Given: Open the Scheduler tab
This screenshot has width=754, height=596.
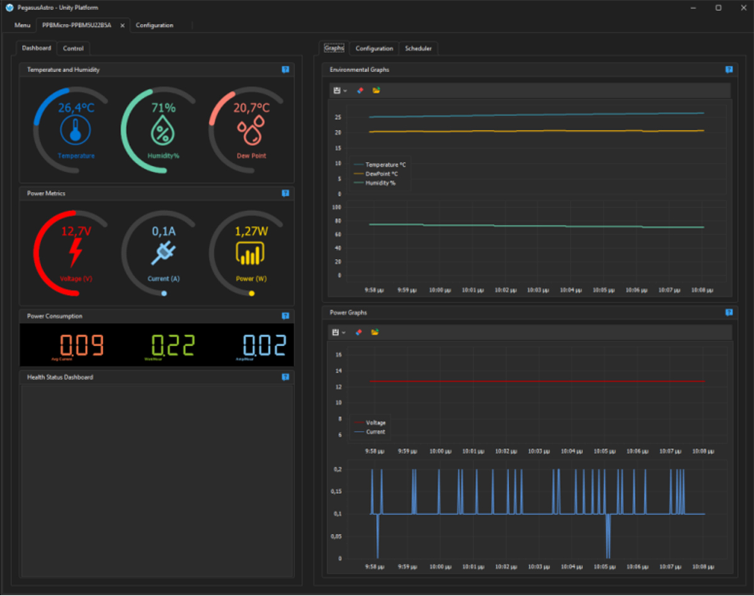Looking at the screenshot, I should click(x=418, y=48).
